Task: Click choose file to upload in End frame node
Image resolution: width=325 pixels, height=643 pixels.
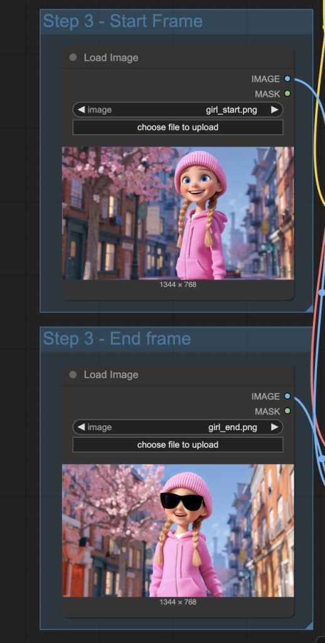Action: (x=178, y=445)
